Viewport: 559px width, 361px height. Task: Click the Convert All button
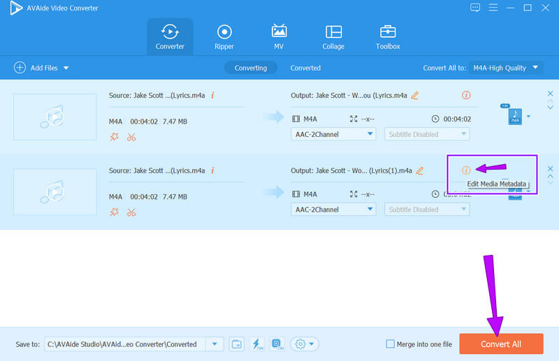point(501,344)
